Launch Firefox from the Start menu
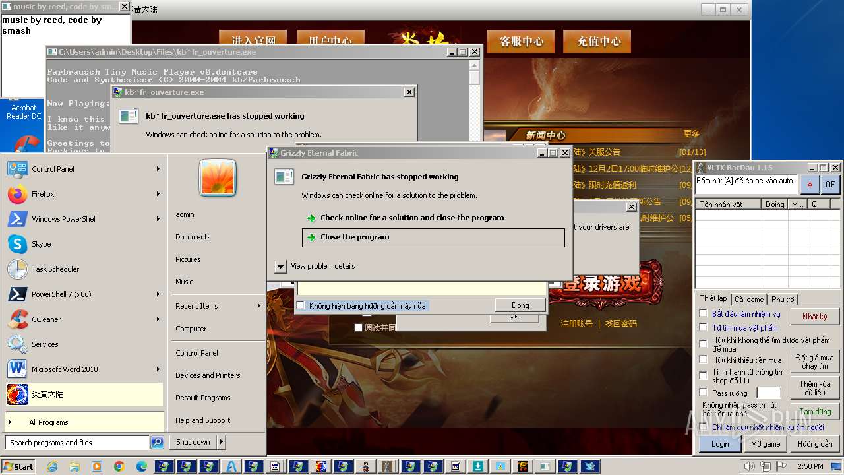The height and width of the screenshot is (475, 844). click(x=84, y=194)
